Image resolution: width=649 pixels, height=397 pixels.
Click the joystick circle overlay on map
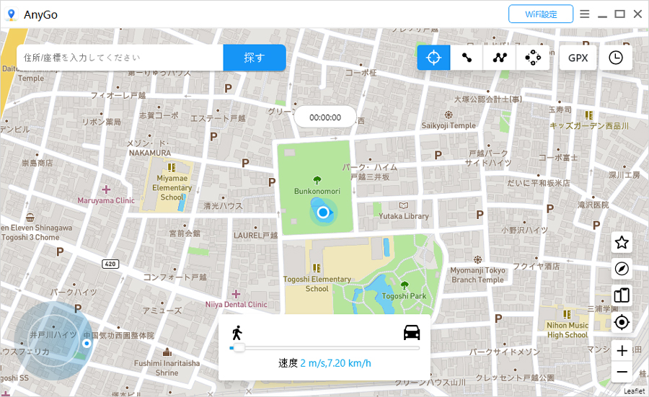54,341
